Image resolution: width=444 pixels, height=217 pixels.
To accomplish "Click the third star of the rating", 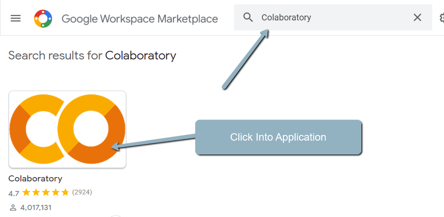I will [x=46, y=192].
